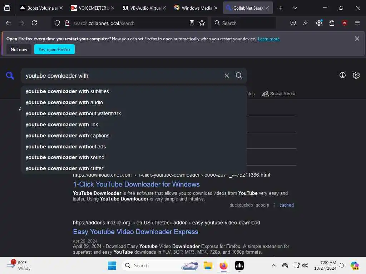
Task: Close the Windows Media tab
Action: (x=216, y=8)
